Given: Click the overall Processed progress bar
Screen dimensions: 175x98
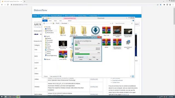Looking at the screenshot, I should pos(87,54).
